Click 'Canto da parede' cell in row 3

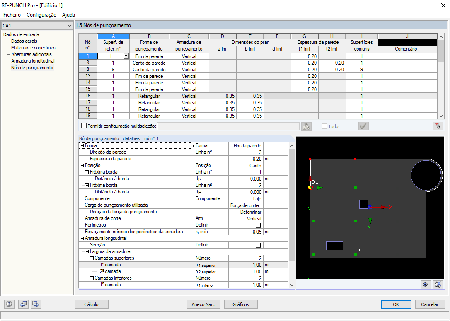tap(149, 63)
